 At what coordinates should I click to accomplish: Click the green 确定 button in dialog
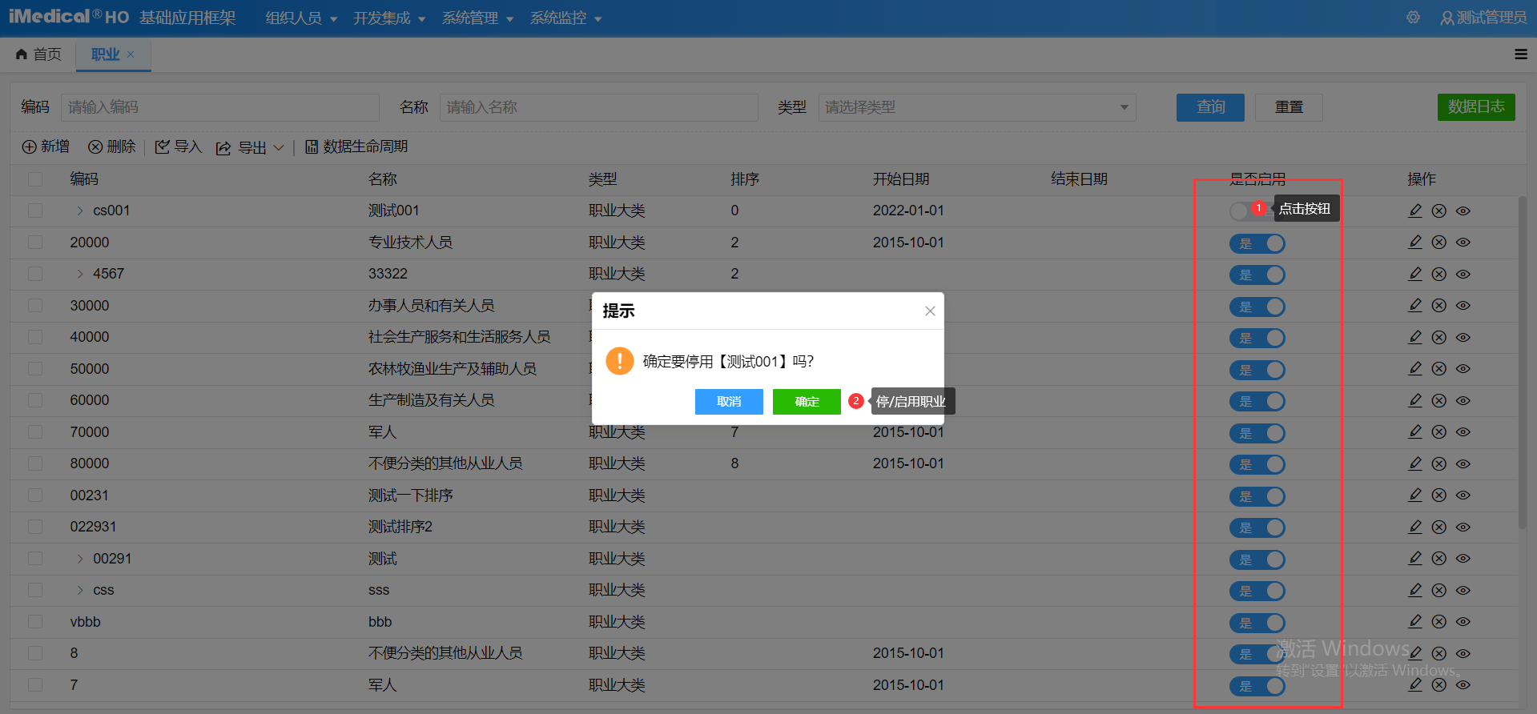pos(806,402)
